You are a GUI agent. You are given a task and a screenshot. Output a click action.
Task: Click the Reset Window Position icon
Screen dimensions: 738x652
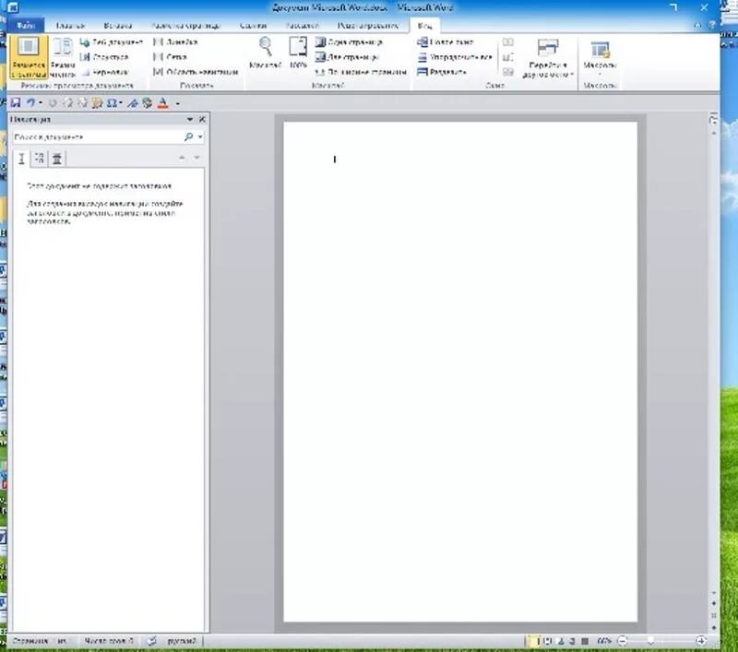(508, 72)
